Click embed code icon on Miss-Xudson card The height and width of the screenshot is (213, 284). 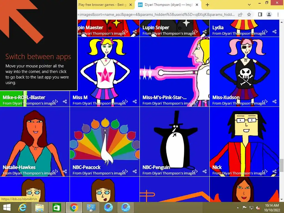(x=265, y=102)
